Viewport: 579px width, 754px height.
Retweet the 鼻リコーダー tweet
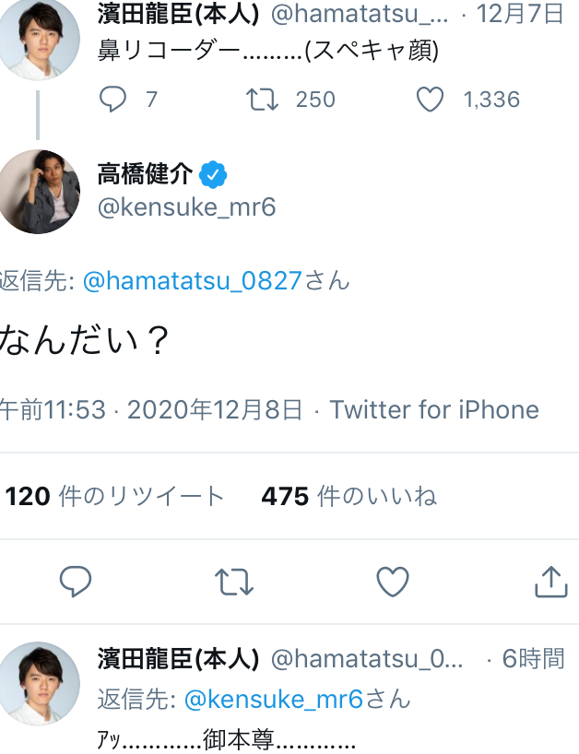264,100
